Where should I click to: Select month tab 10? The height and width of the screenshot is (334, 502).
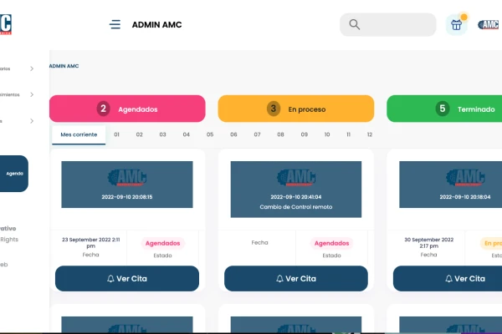click(x=327, y=134)
